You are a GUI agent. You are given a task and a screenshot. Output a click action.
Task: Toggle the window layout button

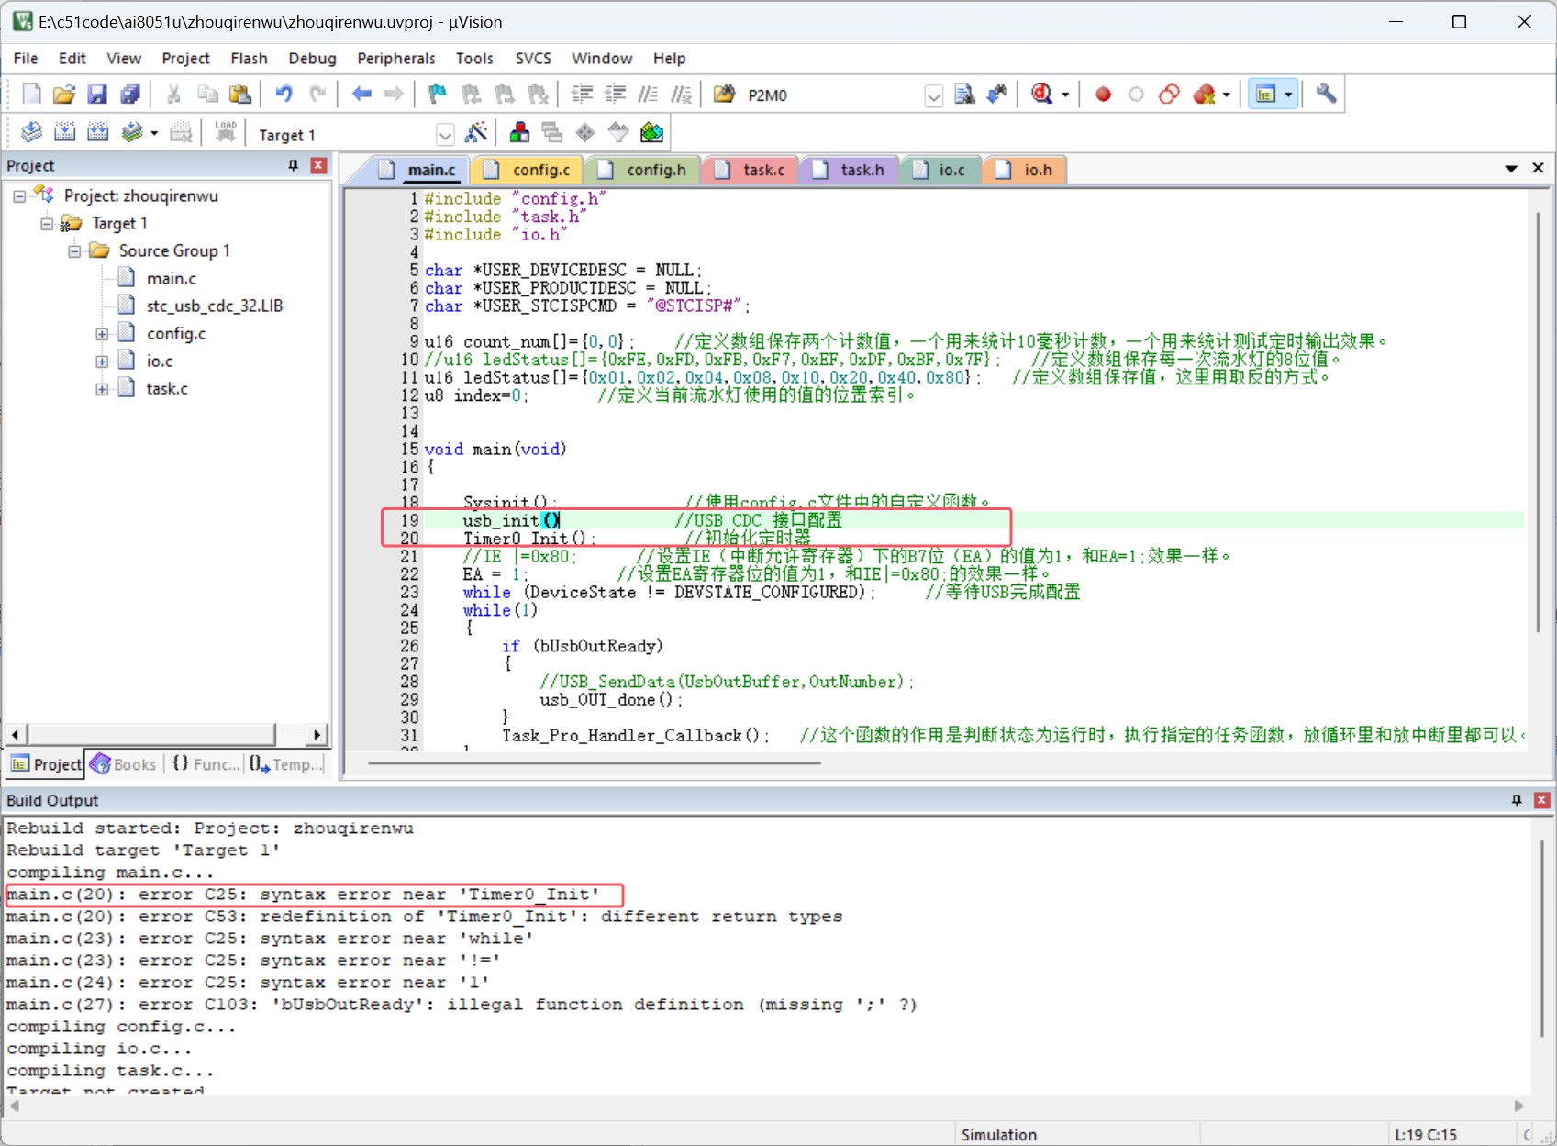tap(1266, 95)
